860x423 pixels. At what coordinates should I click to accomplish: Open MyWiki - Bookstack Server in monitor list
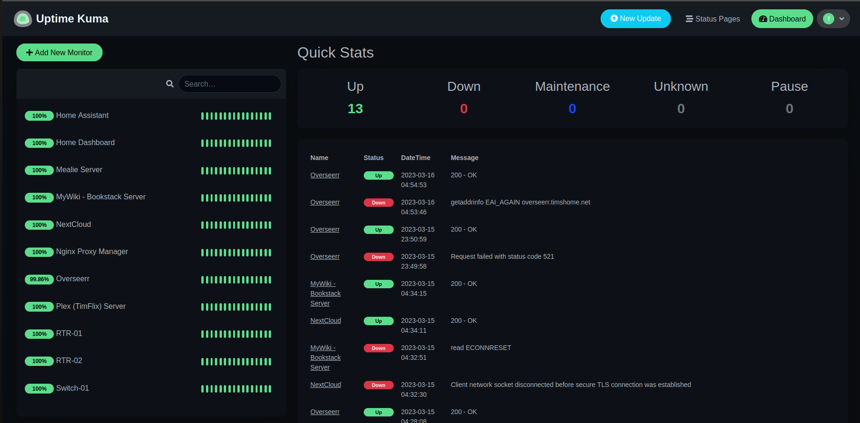pyautogui.click(x=151, y=197)
